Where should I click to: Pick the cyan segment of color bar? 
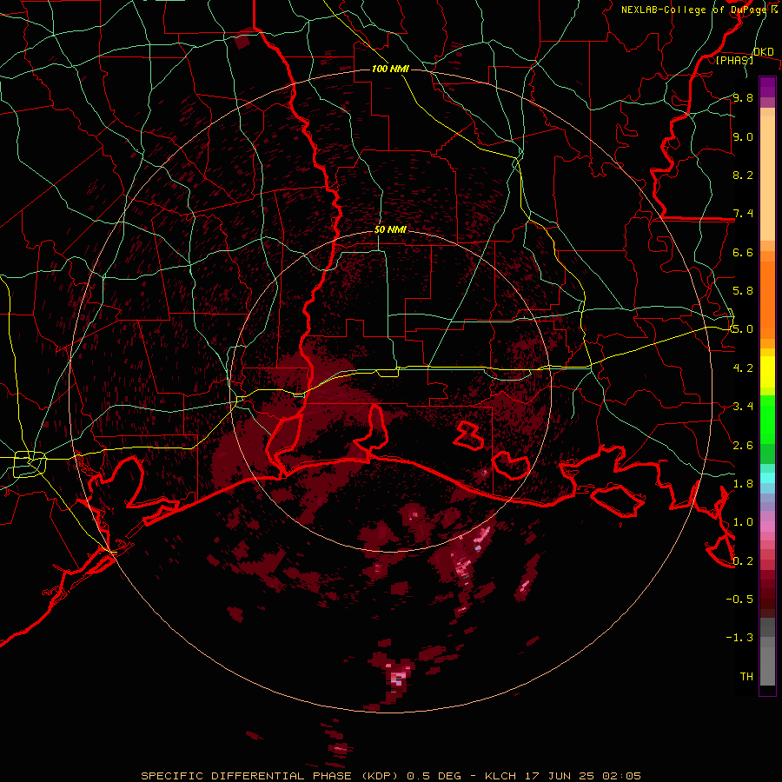[x=767, y=478]
